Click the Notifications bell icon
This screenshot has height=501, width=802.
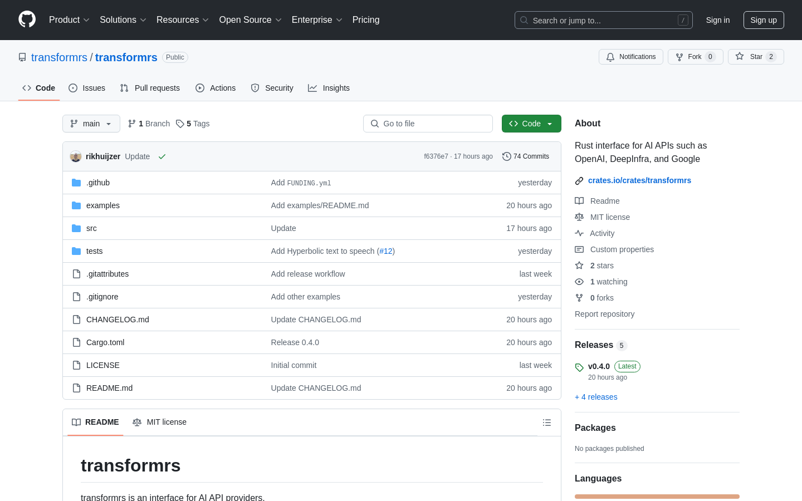(610, 57)
